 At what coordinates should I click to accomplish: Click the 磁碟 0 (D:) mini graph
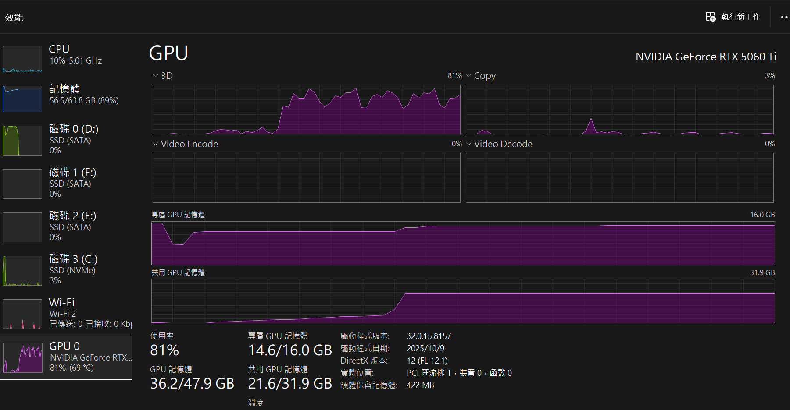[x=22, y=141]
